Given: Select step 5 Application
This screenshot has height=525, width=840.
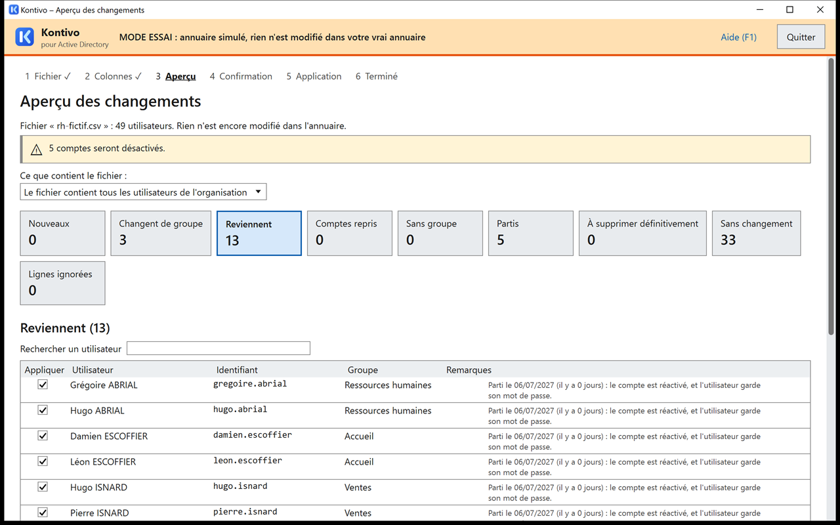Looking at the screenshot, I should [314, 76].
